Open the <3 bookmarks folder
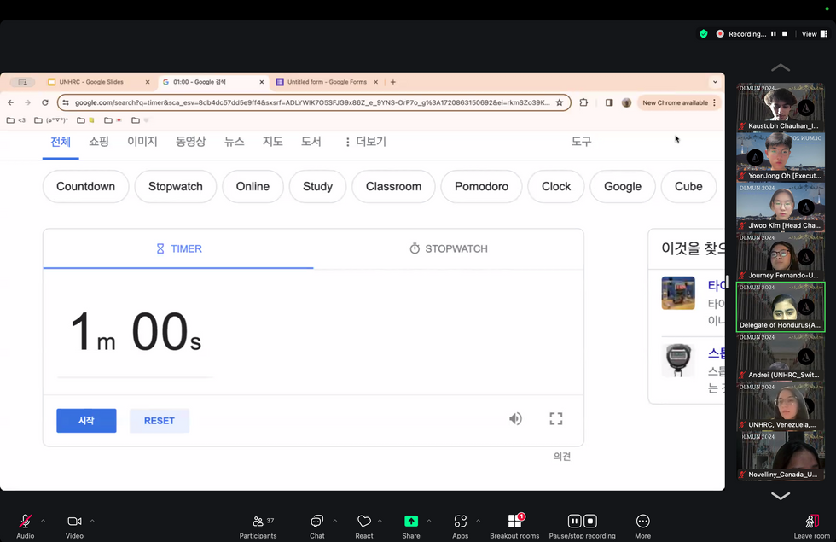 (x=16, y=120)
